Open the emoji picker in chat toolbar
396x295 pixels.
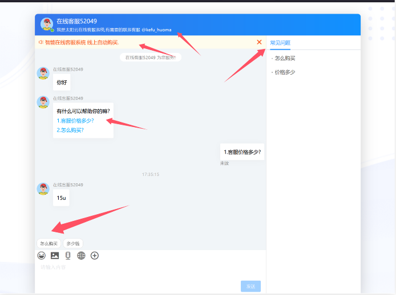(42, 256)
